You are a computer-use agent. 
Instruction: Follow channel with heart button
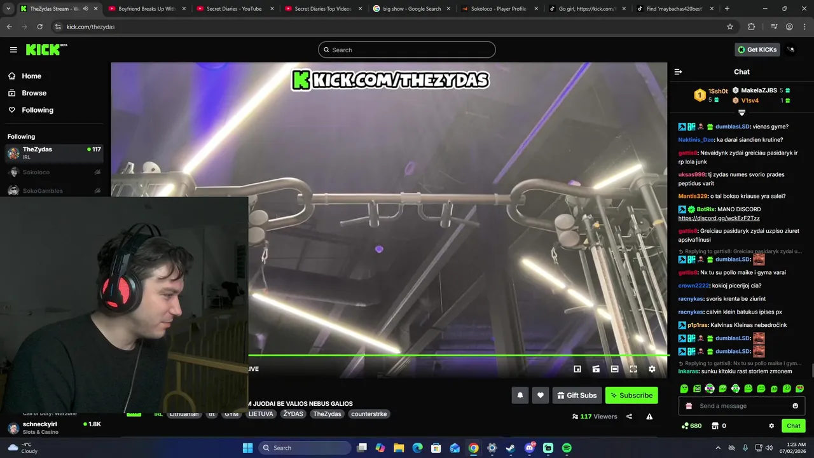541,395
